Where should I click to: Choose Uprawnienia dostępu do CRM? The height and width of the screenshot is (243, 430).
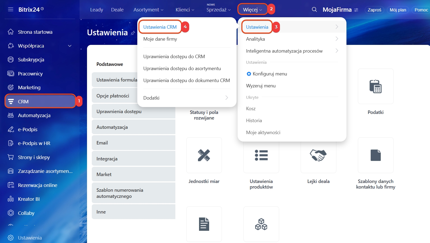174,57
